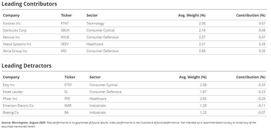This screenshot has width=271, height=131.
Task: Click the VEEV ticker text
Action: pyautogui.click(x=65, y=44)
